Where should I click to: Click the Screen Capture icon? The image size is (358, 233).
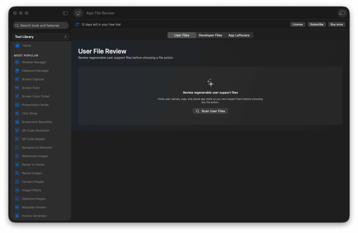[17, 79]
